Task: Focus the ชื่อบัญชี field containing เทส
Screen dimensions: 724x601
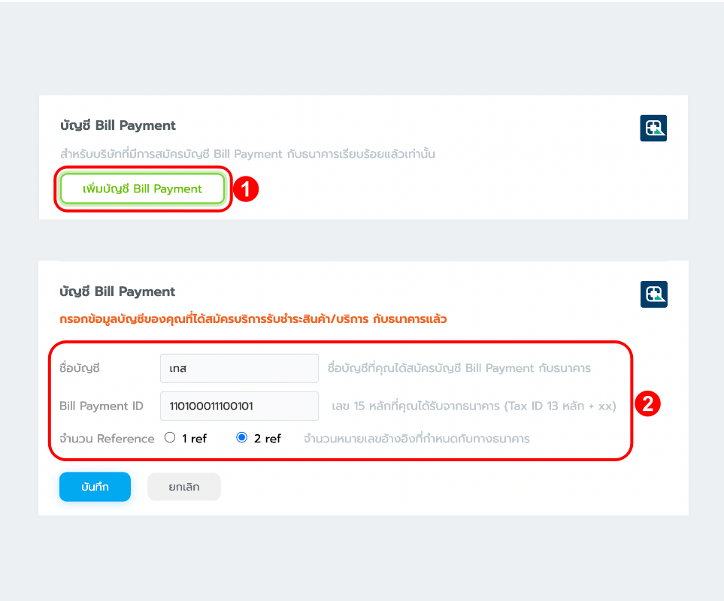Action: [x=239, y=368]
